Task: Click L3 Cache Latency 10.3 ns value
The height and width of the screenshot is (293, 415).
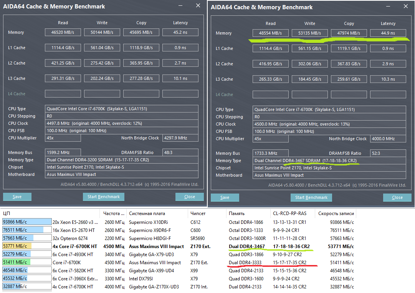Action: pyautogui.click(x=388, y=79)
